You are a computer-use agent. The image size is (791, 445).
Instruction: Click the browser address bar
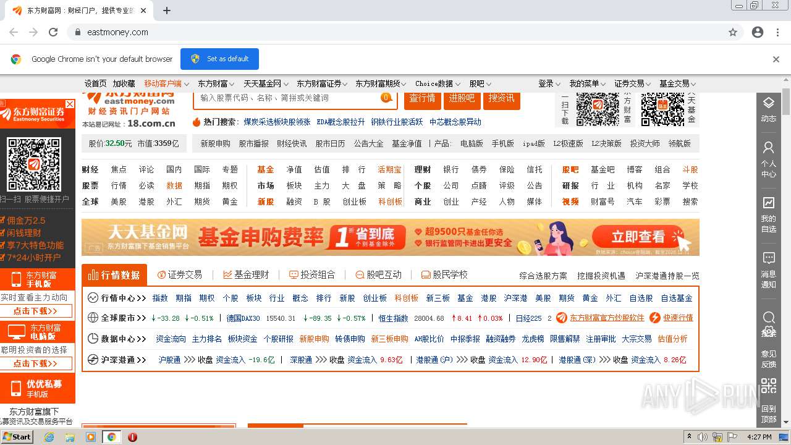coord(395,32)
